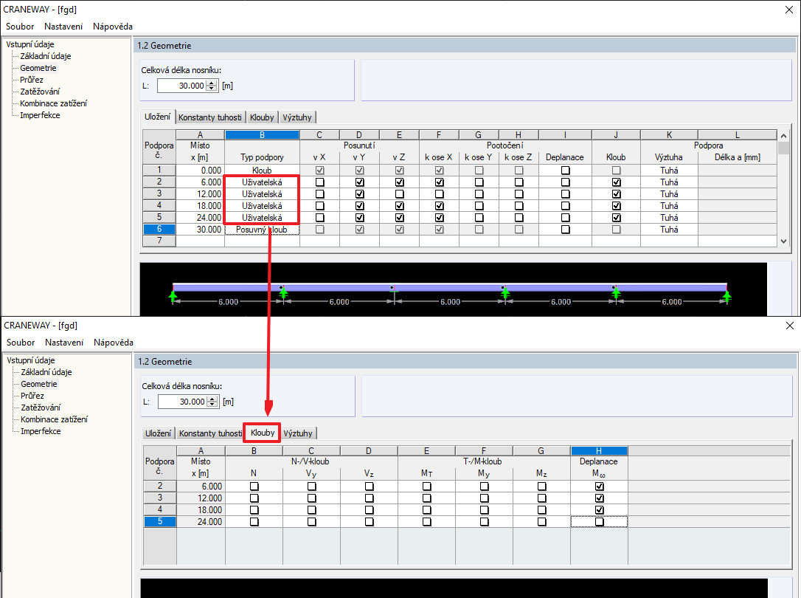Toggle Mω deplanace checkbox for support 2
This screenshot has height=598, width=801.
599,486
